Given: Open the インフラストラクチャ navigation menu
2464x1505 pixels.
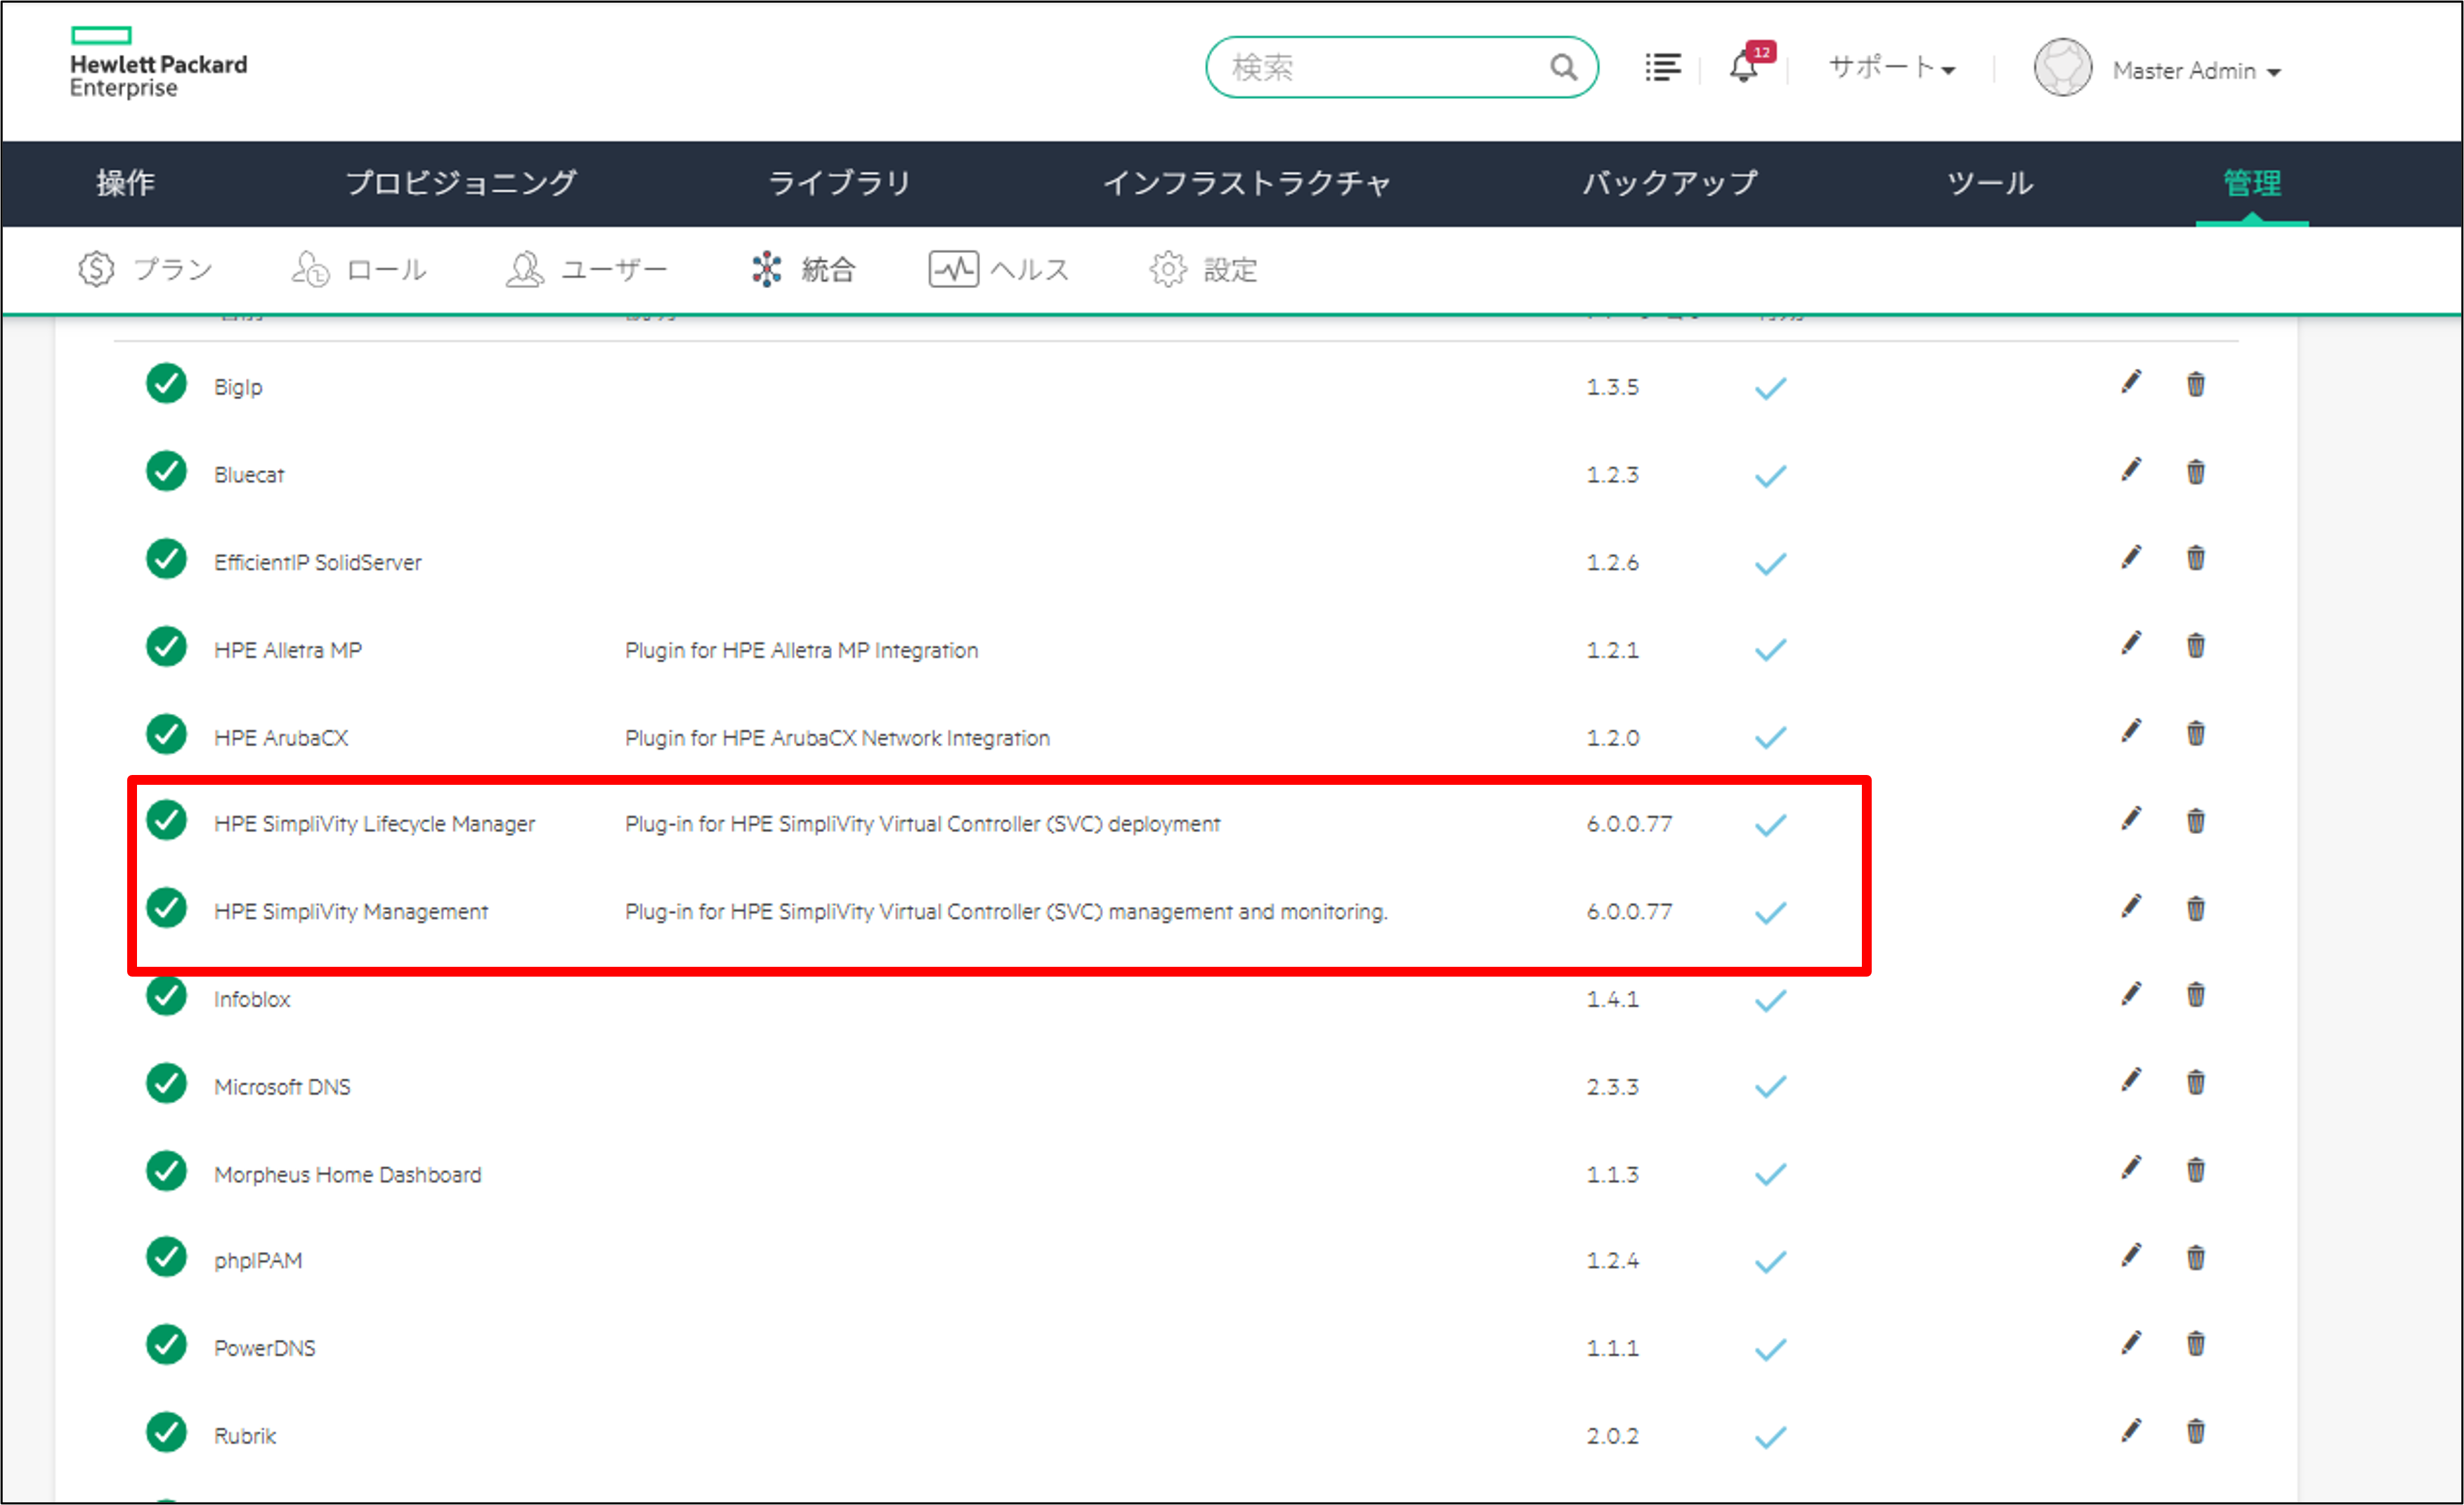Looking at the screenshot, I should (1246, 183).
